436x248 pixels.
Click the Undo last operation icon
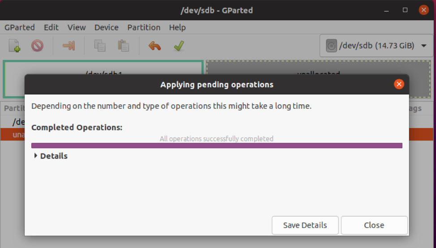pos(154,46)
